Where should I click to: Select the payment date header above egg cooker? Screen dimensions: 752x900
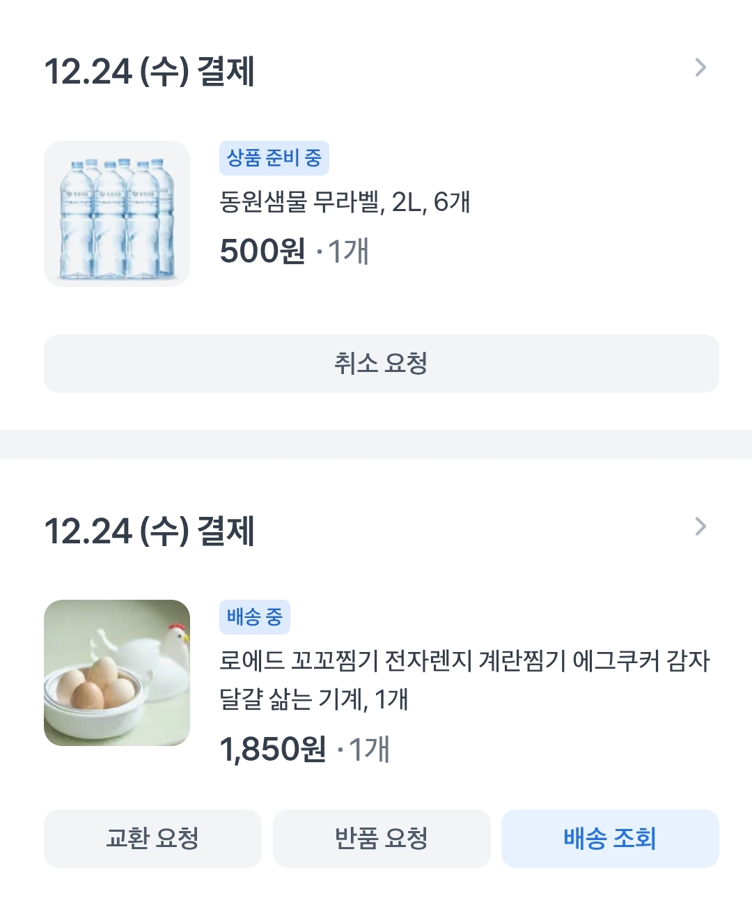pyautogui.click(x=150, y=530)
